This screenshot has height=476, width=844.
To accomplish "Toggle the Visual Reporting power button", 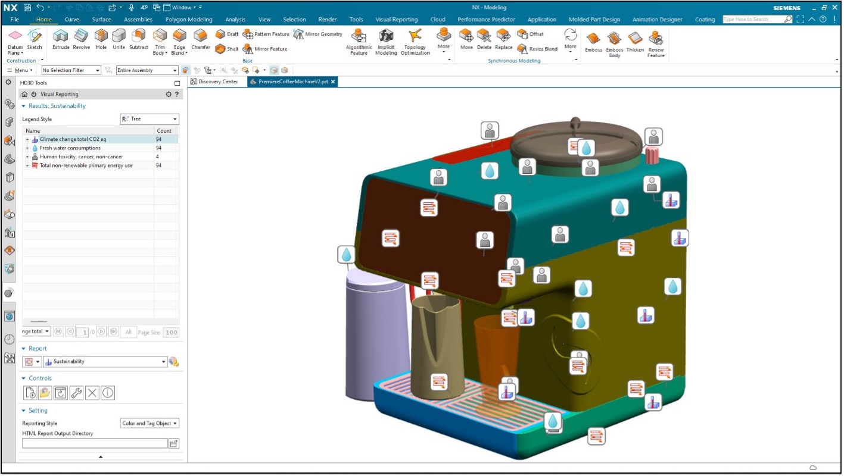I will [x=34, y=94].
